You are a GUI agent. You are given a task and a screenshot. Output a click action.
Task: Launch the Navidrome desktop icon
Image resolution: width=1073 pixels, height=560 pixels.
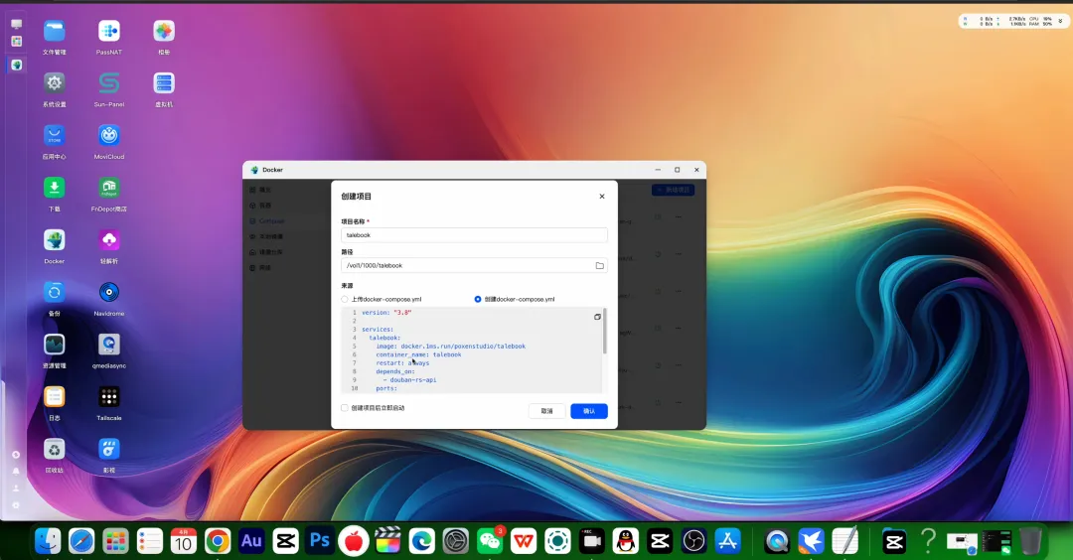click(109, 292)
